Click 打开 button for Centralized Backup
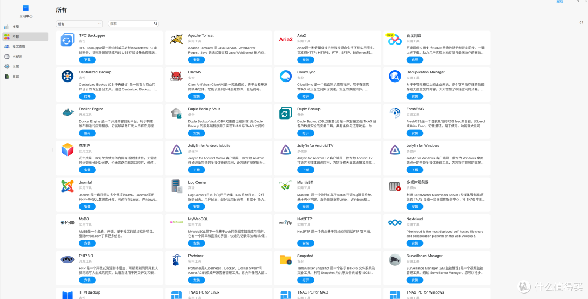 point(87,97)
